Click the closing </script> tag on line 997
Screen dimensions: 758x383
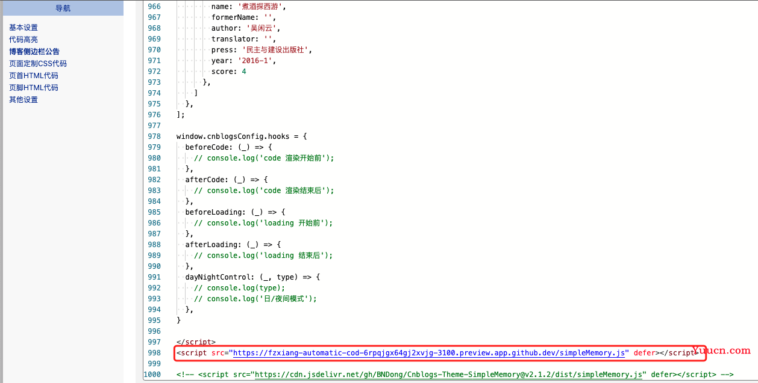tap(196, 342)
